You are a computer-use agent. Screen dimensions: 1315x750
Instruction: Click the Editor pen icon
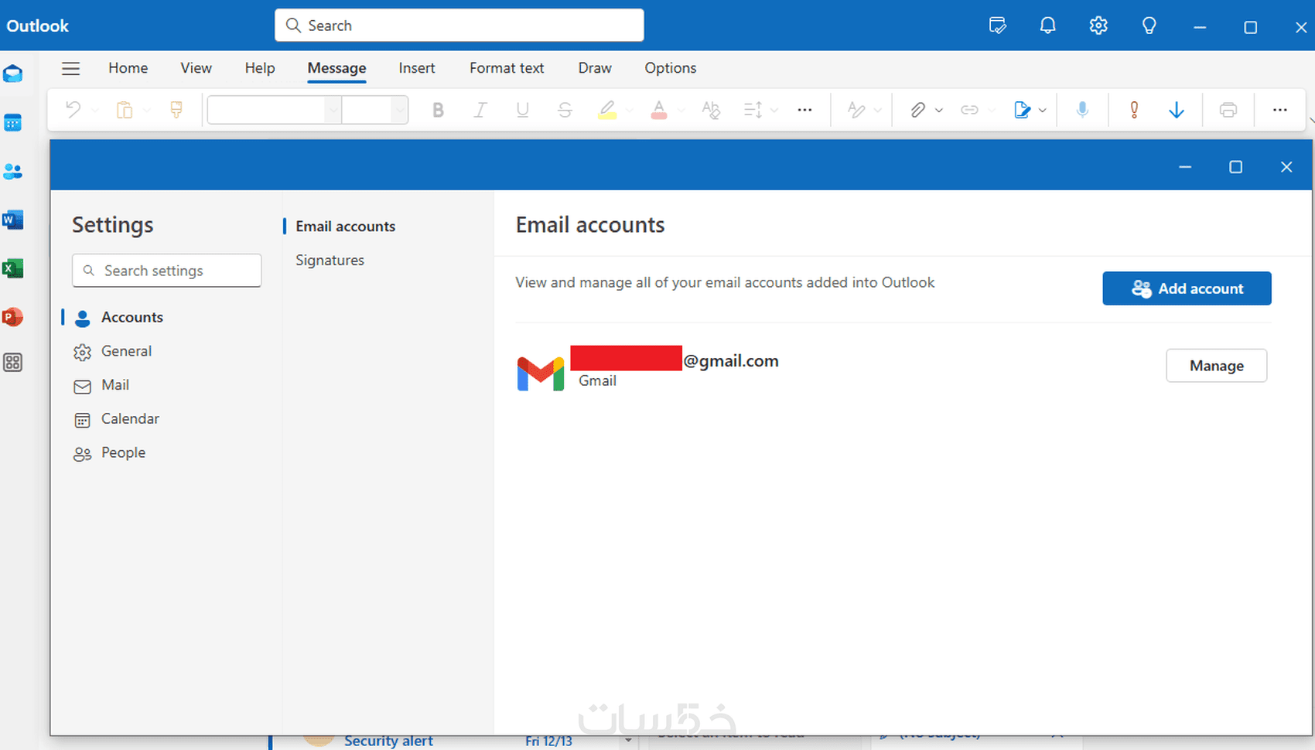coord(856,110)
